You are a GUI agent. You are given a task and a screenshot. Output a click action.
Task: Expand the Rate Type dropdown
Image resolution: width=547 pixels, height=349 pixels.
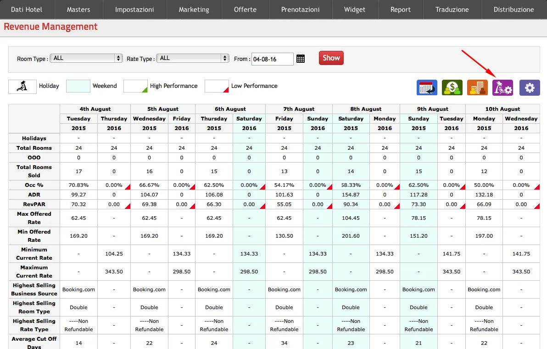pos(193,58)
